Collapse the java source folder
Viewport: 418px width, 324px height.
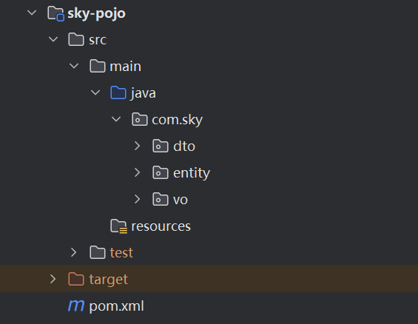(x=95, y=92)
